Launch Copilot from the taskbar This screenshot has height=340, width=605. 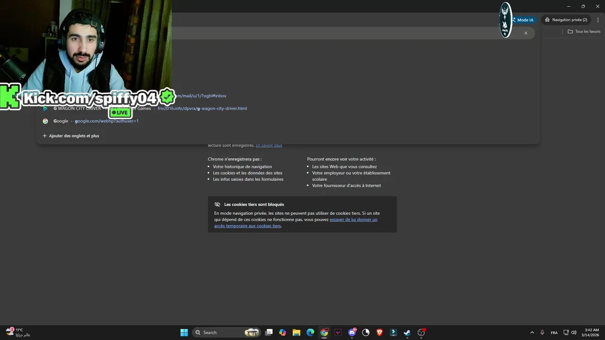pyautogui.click(x=283, y=332)
